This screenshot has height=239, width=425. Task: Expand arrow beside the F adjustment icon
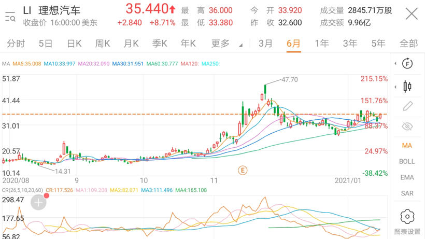coord(395,64)
